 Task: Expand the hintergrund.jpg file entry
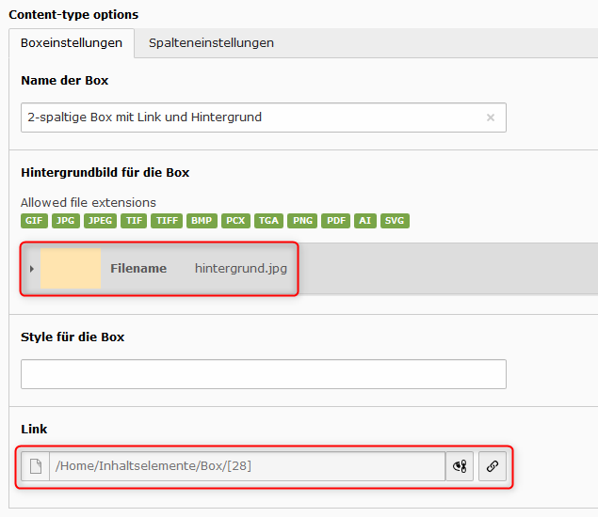[x=32, y=269]
